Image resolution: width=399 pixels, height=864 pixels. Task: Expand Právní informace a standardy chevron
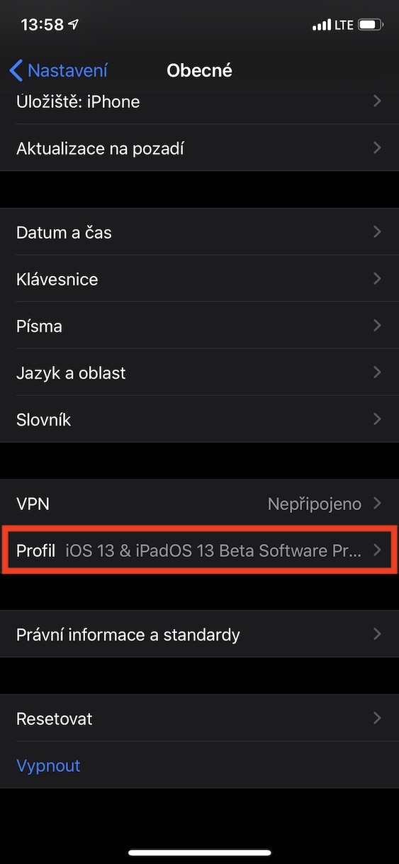(x=377, y=634)
